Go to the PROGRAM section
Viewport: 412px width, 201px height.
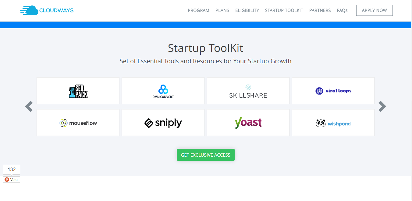pyautogui.click(x=198, y=10)
